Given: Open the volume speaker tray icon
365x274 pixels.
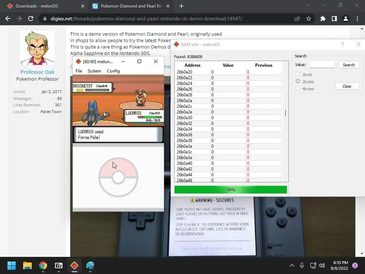Looking at the screenshot, I should [x=322, y=265].
